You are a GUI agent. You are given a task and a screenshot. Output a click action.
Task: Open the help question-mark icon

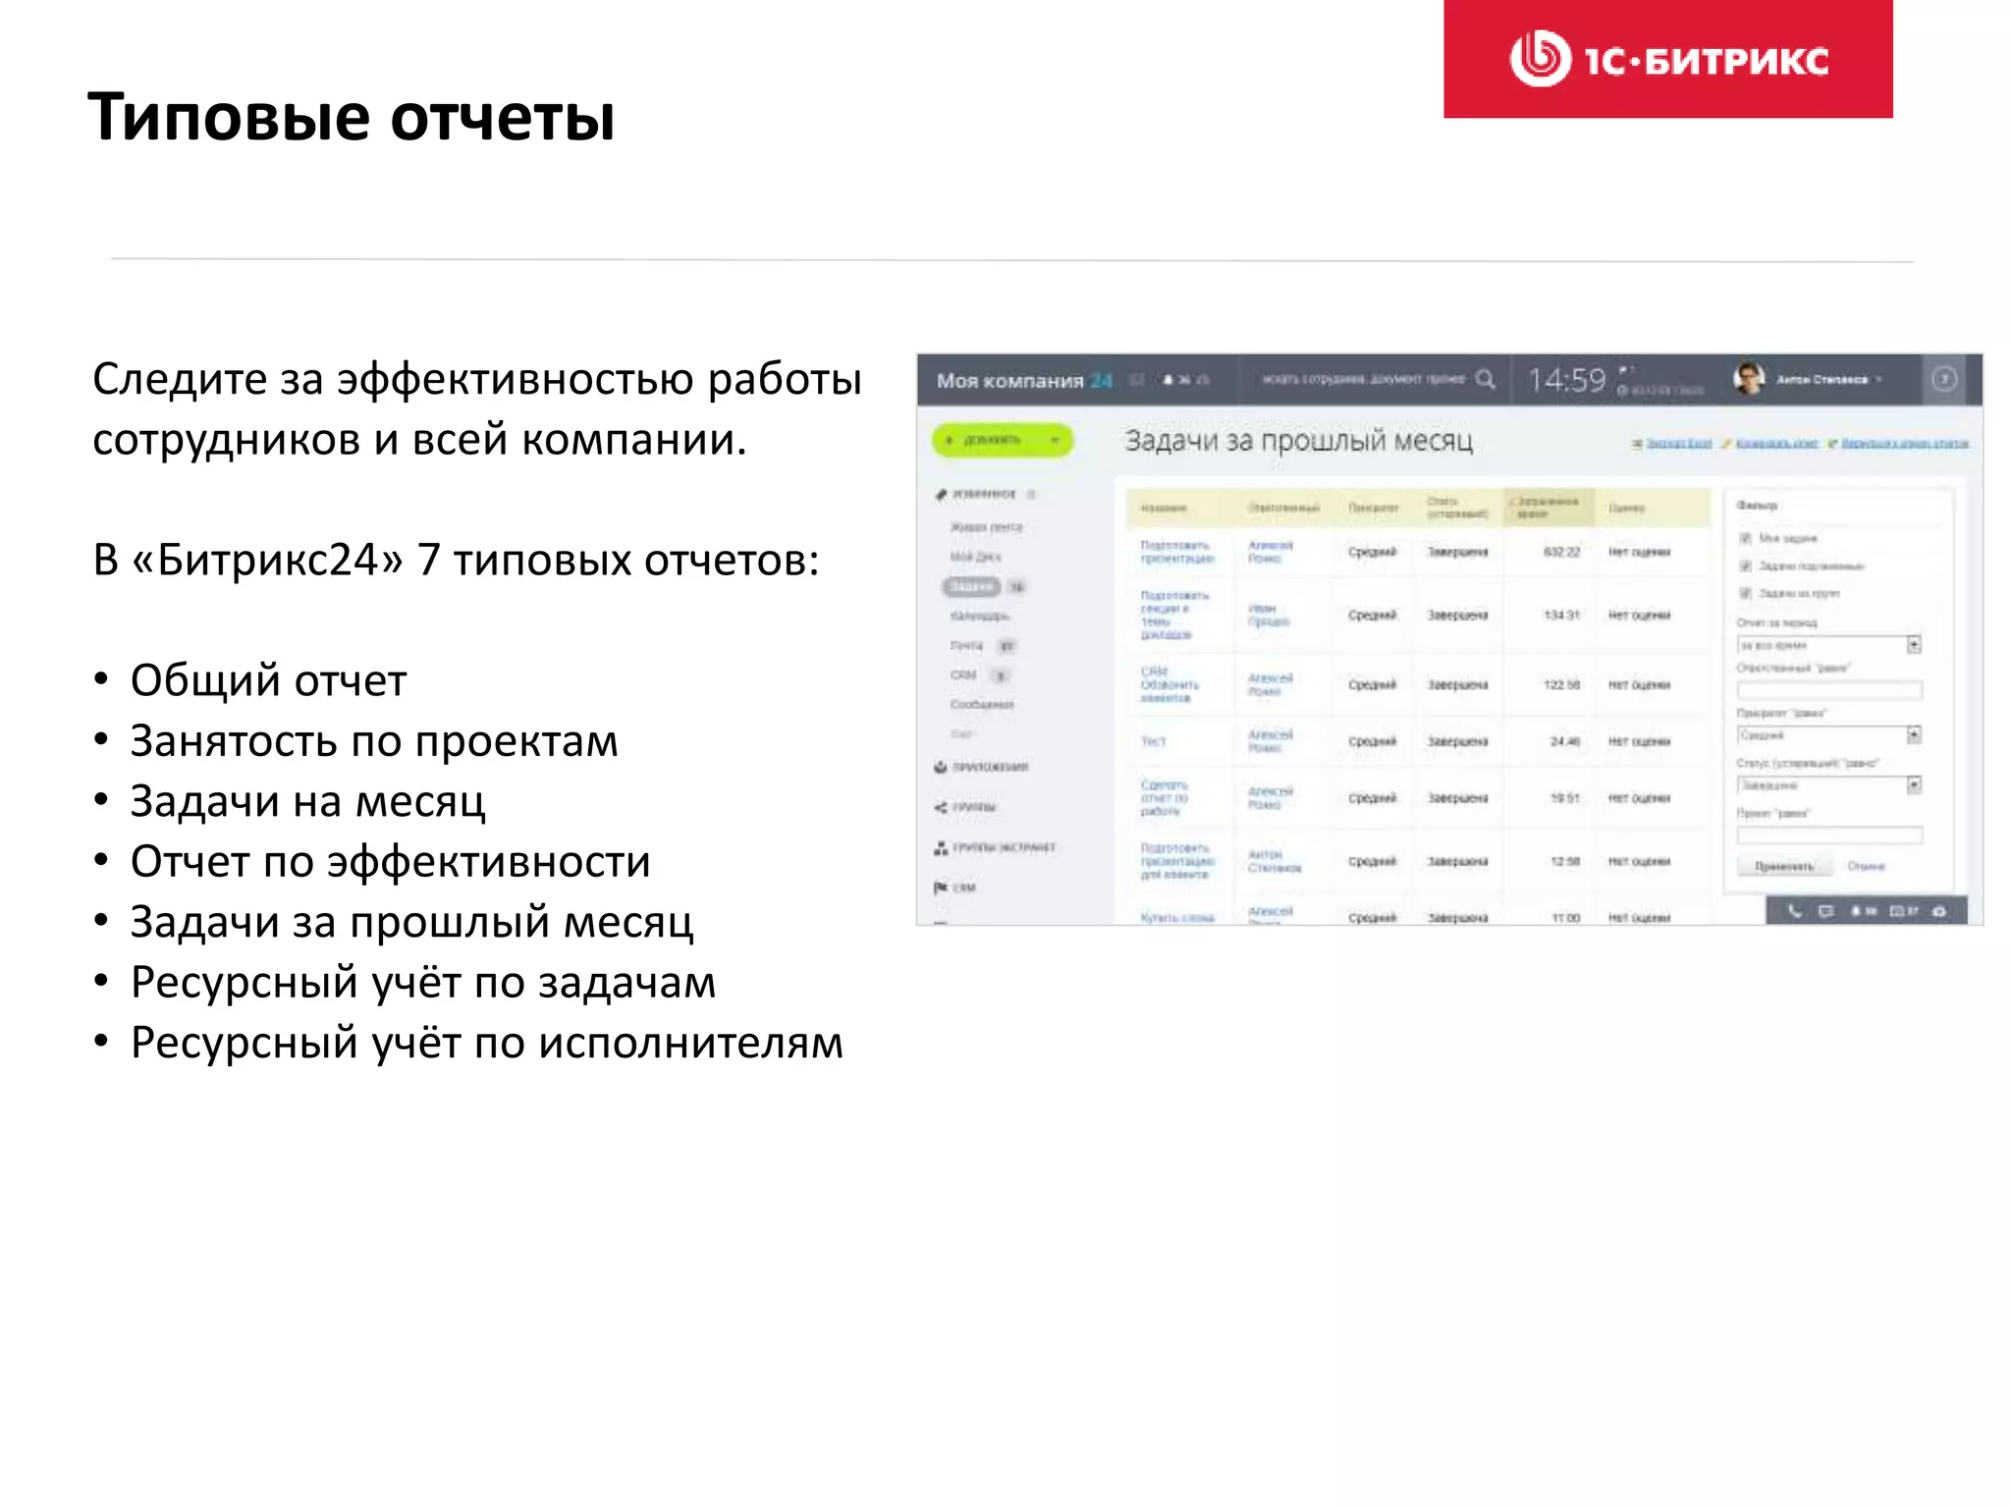tap(1943, 379)
